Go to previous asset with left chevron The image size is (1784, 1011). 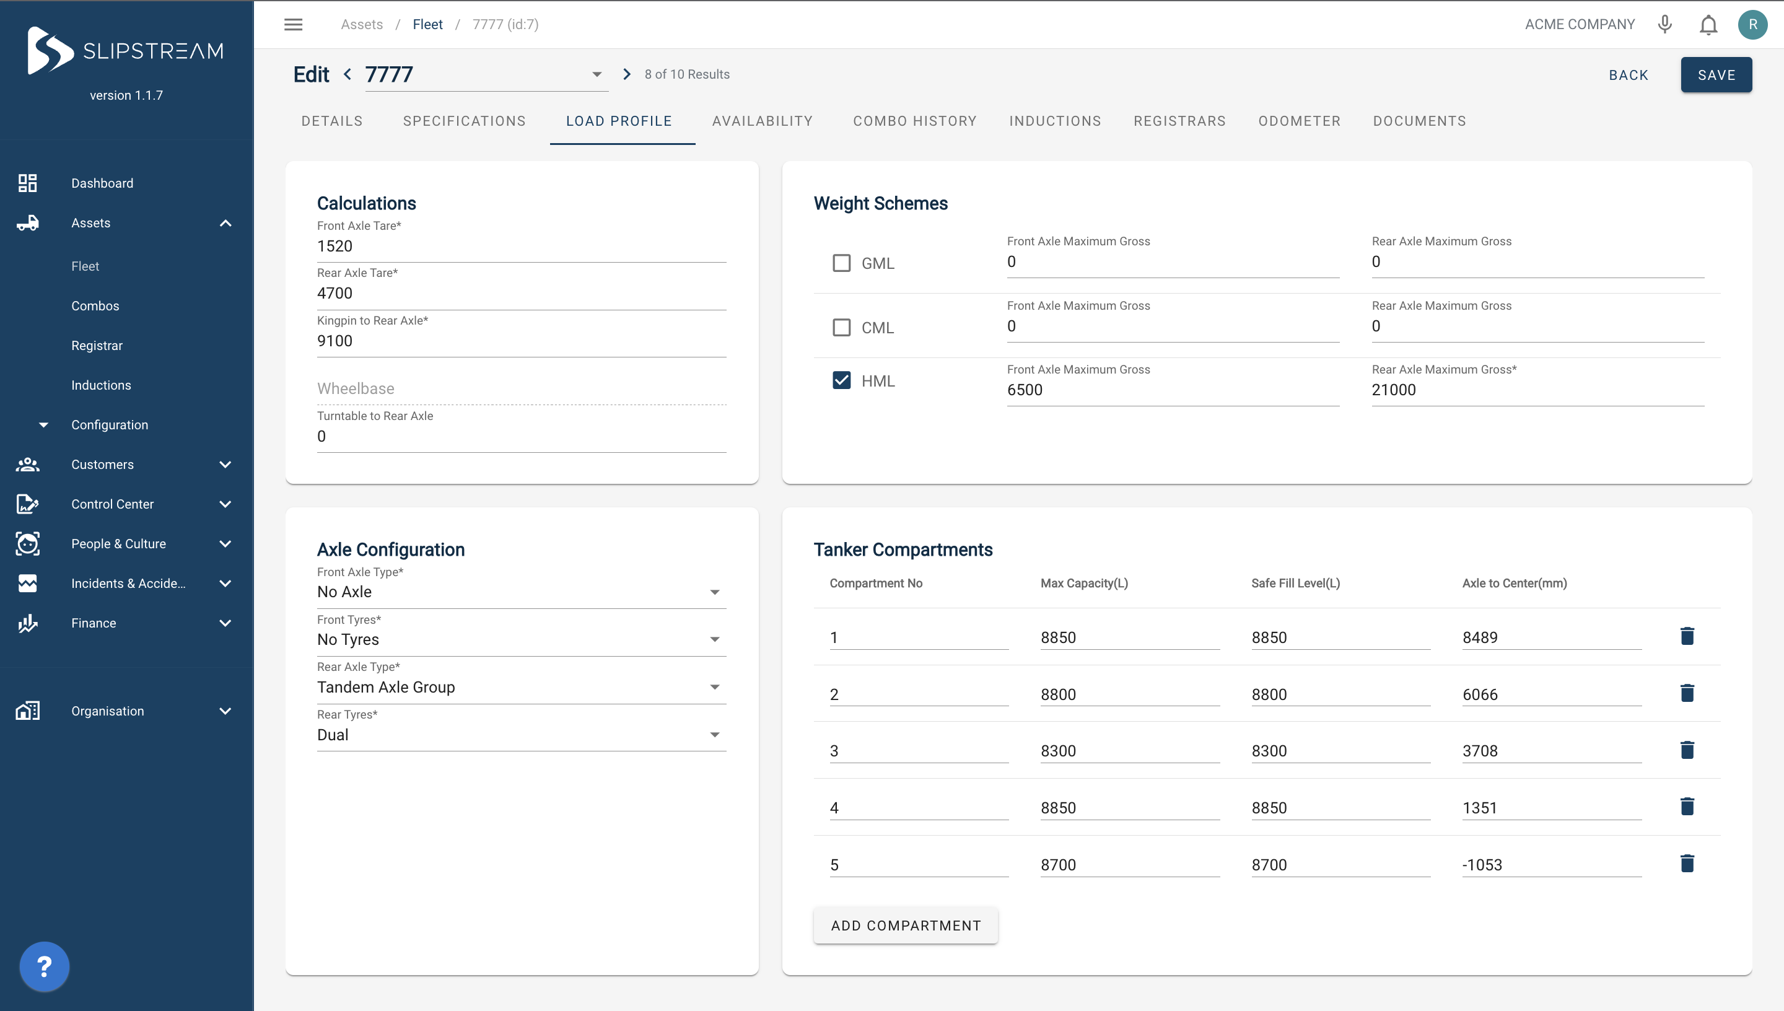(x=348, y=74)
